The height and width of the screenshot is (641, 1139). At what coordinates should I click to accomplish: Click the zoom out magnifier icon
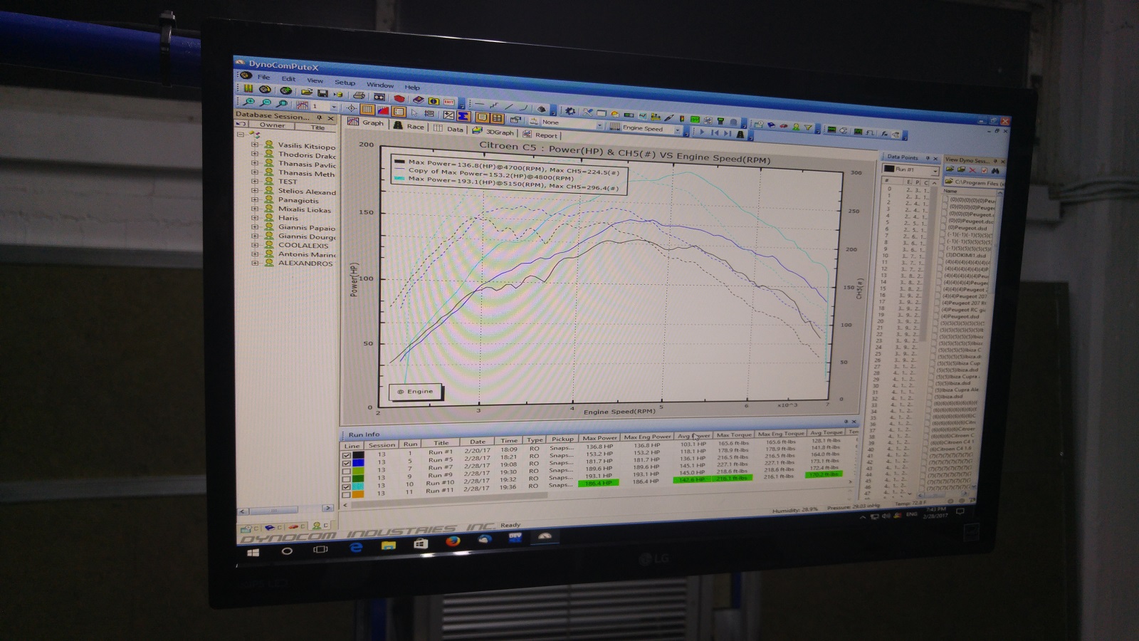point(266,103)
